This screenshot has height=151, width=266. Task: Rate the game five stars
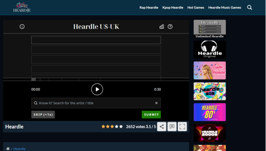coord(121,127)
